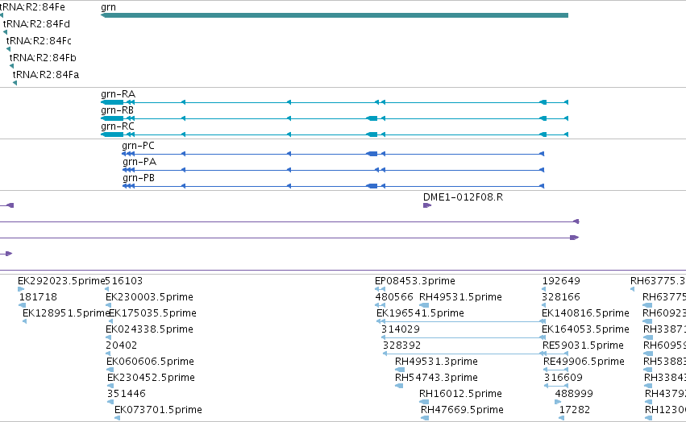Open EST entry 480566
686x422 pixels.
393,297
